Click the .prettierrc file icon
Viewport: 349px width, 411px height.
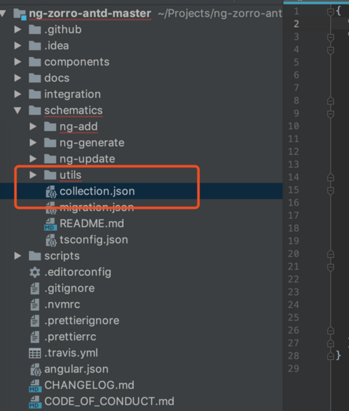35,337
